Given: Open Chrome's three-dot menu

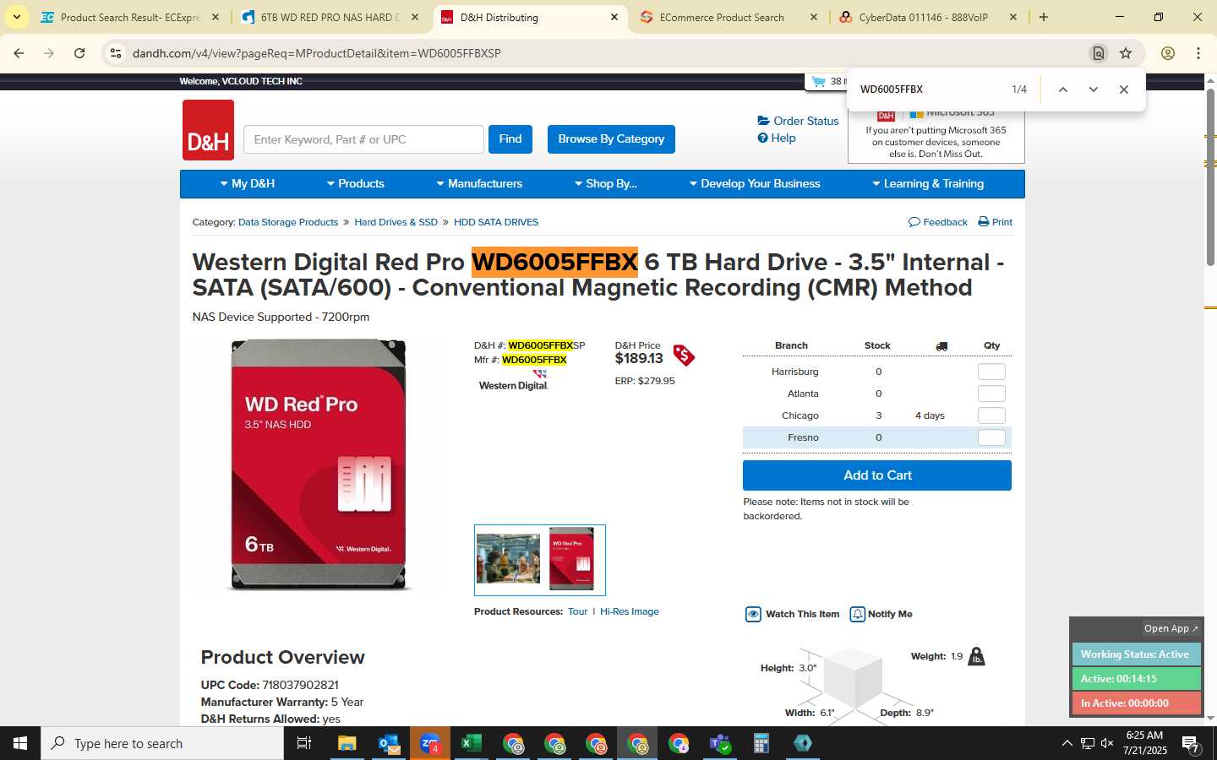Looking at the screenshot, I should tap(1198, 53).
